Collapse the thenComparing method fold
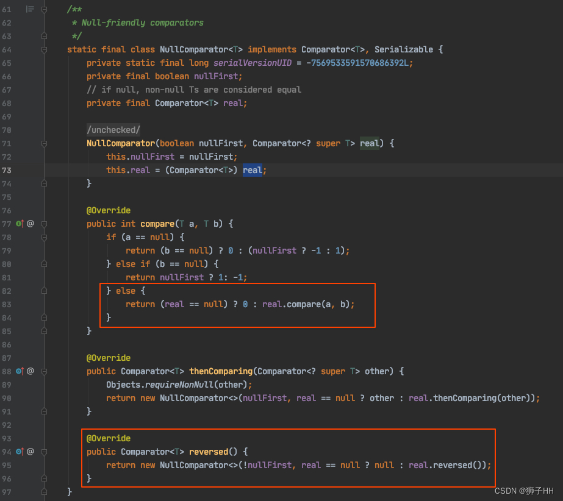This screenshot has height=501, width=563. click(x=43, y=371)
